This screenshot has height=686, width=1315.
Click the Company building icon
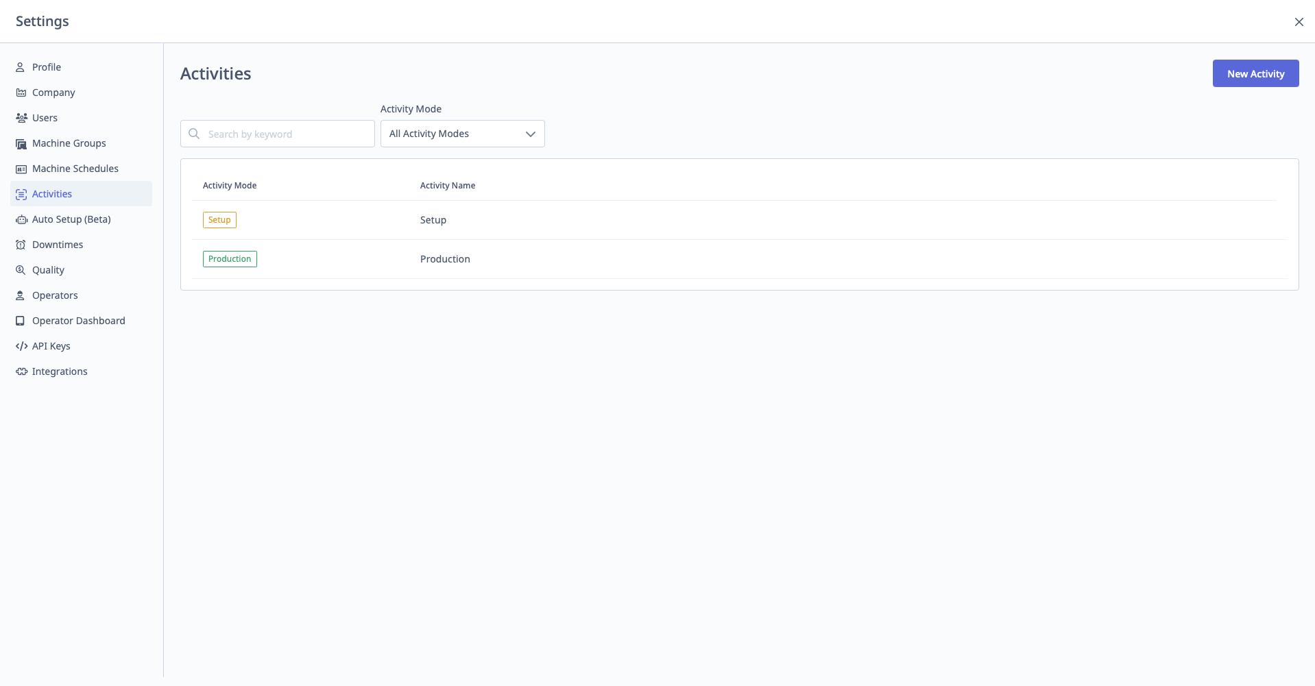pyautogui.click(x=21, y=93)
